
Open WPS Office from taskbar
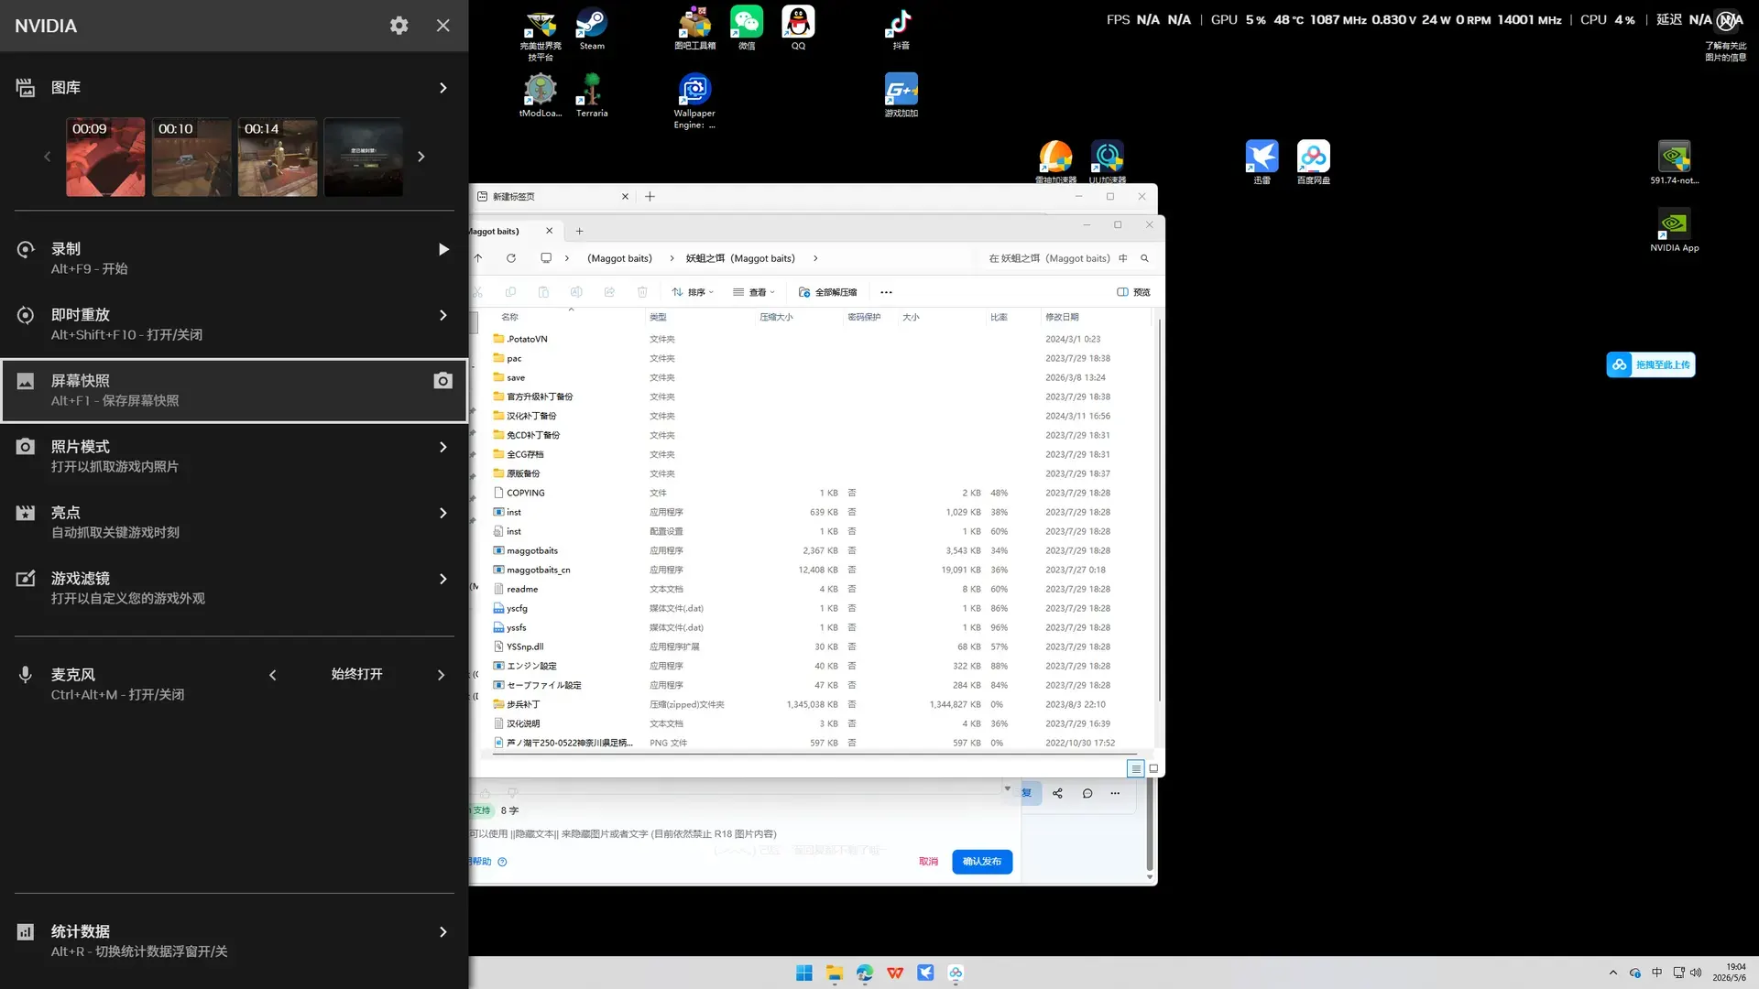point(895,973)
